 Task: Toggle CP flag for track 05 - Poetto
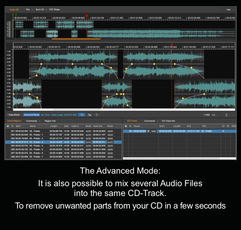pyautogui.click(x=223, y=131)
